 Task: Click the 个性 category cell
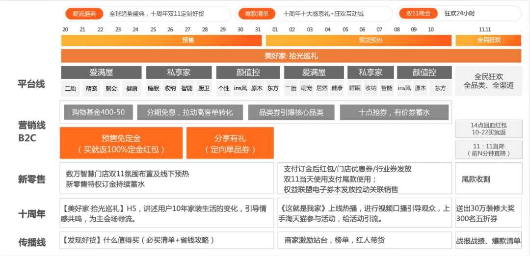tap(224, 89)
